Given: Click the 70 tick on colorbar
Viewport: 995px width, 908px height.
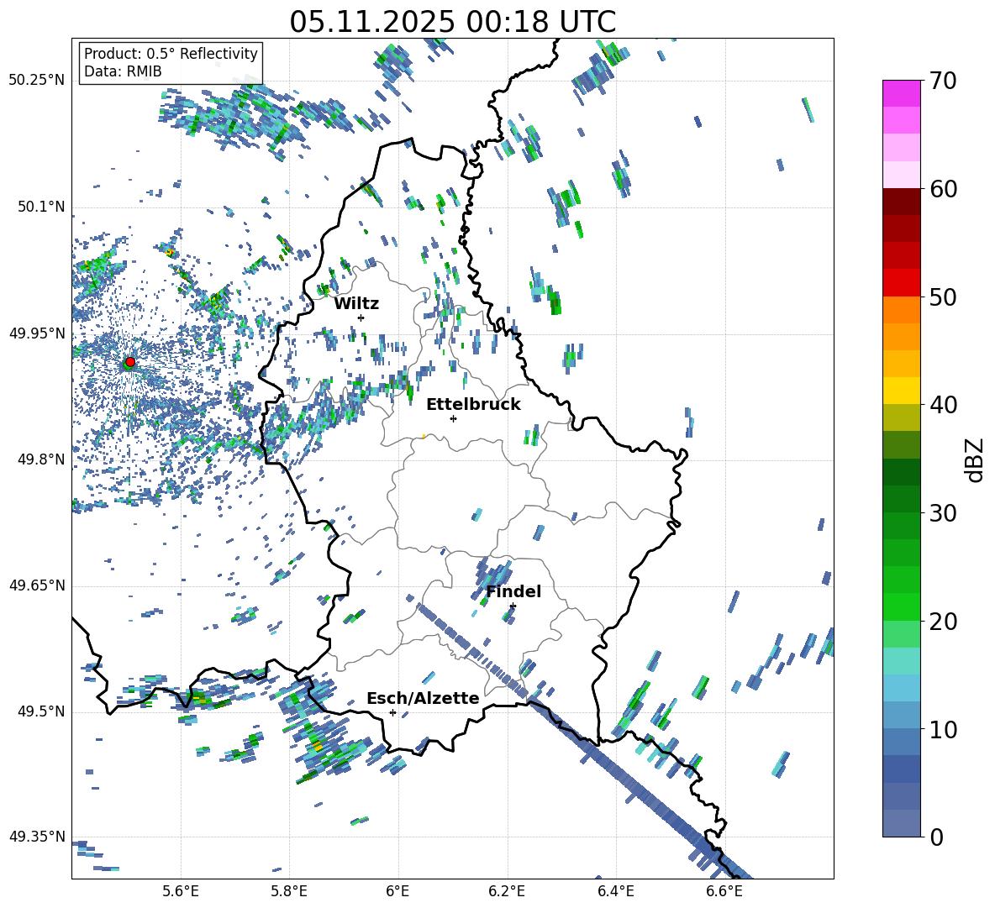Looking at the screenshot, I should 942,81.
